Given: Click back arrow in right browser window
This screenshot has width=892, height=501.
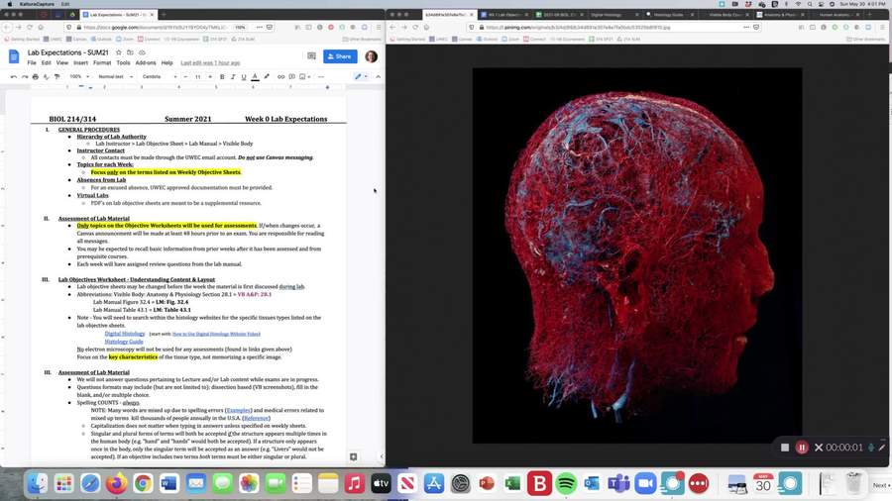Looking at the screenshot, I should (393, 27).
